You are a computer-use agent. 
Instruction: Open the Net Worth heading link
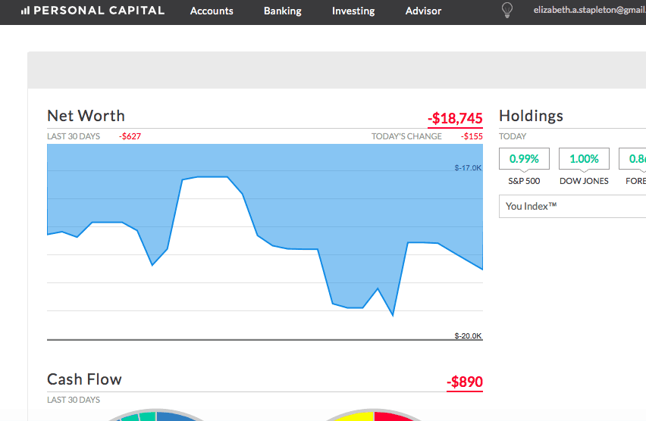click(86, 116)
